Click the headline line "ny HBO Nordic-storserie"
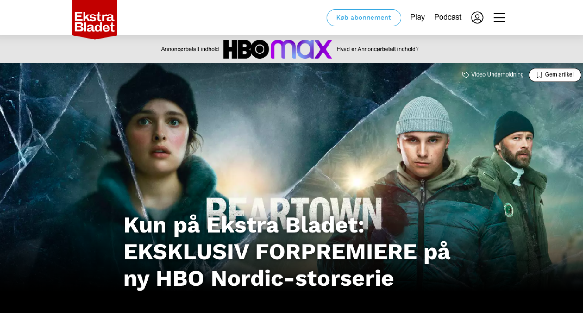The image size is (583, 313). tap(259, 279)
